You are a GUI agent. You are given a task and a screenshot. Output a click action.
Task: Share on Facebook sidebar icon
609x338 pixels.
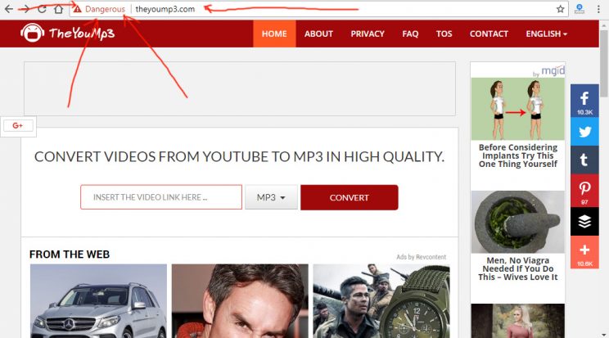584,101
